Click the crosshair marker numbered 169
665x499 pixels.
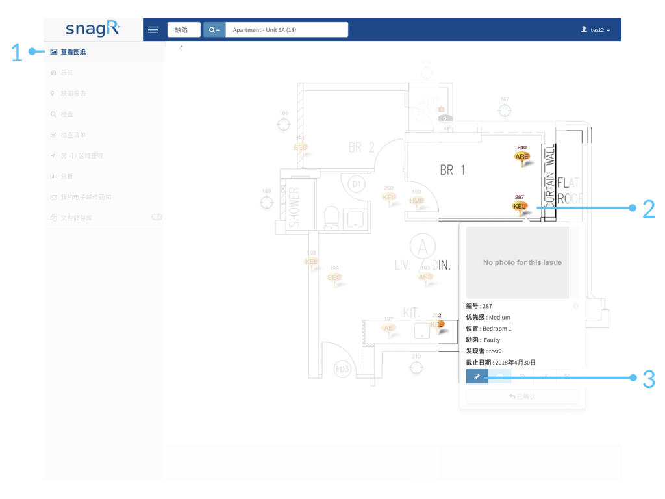(267, 203)
